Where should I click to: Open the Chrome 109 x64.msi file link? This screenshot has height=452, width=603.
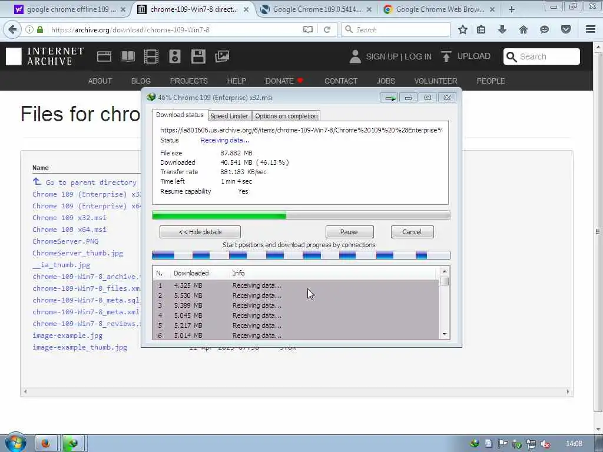point(69,230)
